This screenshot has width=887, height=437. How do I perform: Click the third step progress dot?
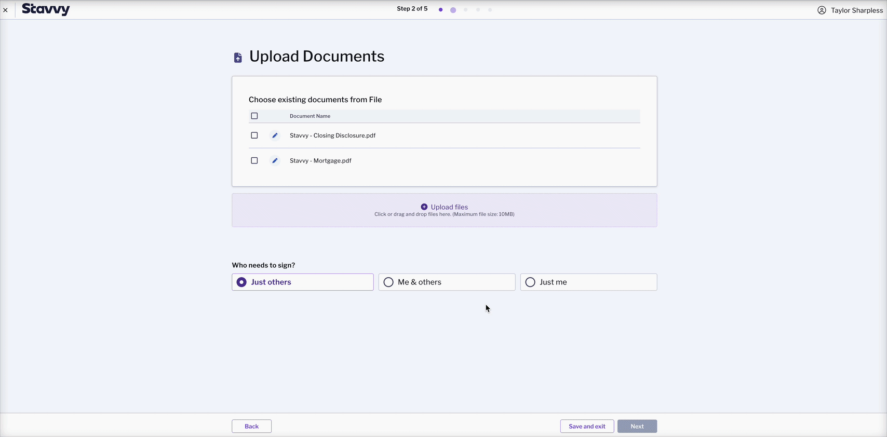point(466,10)
